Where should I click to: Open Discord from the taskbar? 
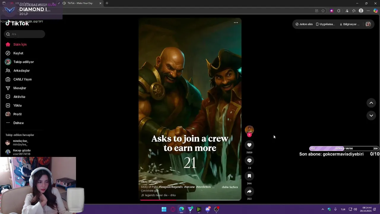208,209
